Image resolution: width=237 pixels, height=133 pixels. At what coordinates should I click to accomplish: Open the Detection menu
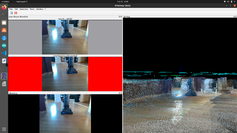pos(24,9)
